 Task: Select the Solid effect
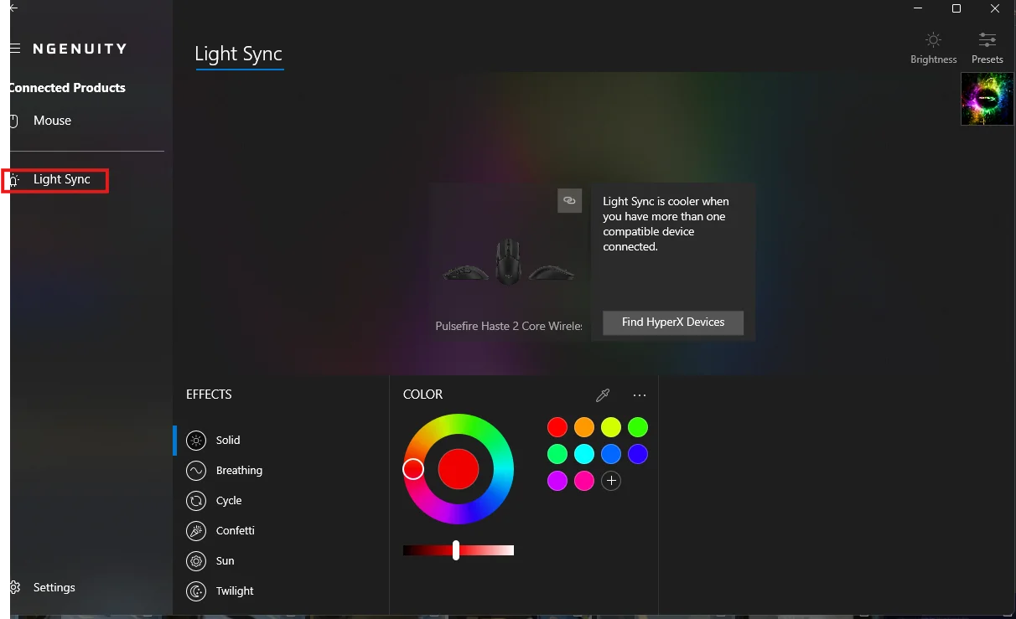click(226, 441)
